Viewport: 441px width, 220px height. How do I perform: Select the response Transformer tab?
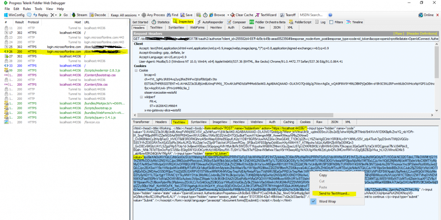tap(141, 122)
